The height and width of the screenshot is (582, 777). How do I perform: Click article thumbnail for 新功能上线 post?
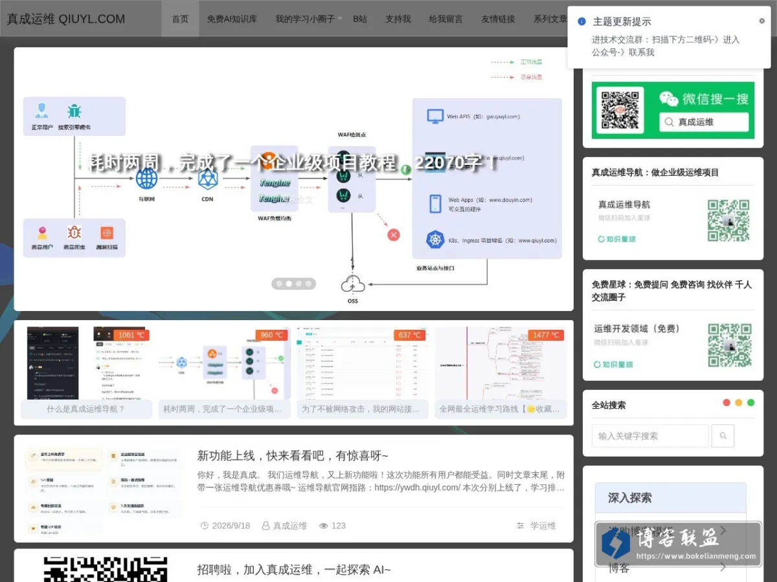point(103,490)
